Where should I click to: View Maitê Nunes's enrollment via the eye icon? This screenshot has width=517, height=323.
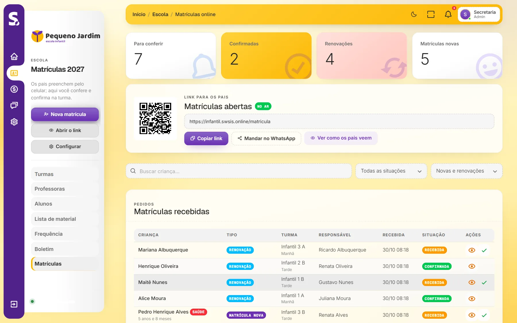click(472, 283)
